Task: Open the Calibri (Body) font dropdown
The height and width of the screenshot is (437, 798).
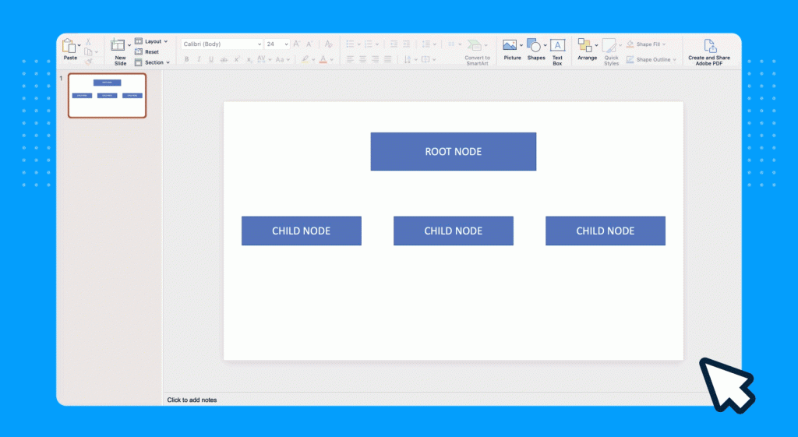Action: (222, 44)
